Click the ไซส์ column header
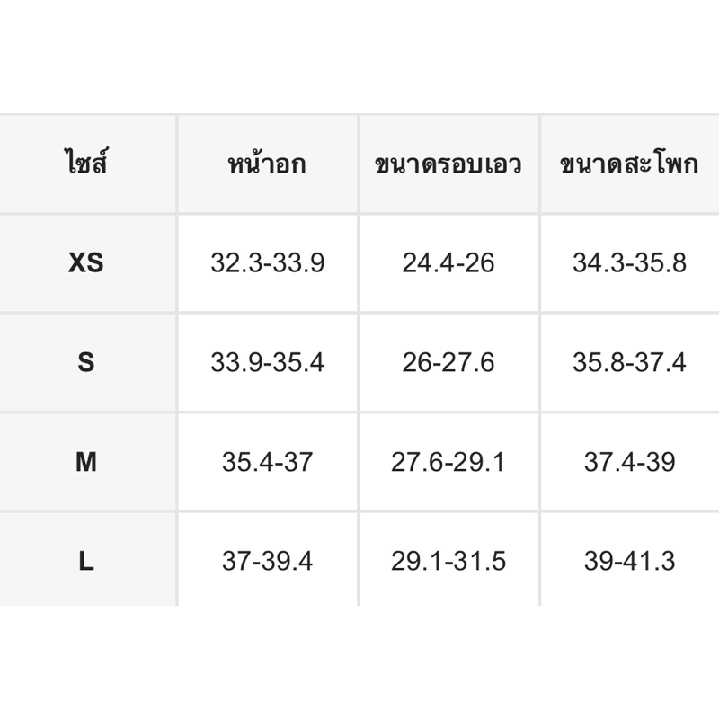Viewport: 719px width, 719px height. 86,165
